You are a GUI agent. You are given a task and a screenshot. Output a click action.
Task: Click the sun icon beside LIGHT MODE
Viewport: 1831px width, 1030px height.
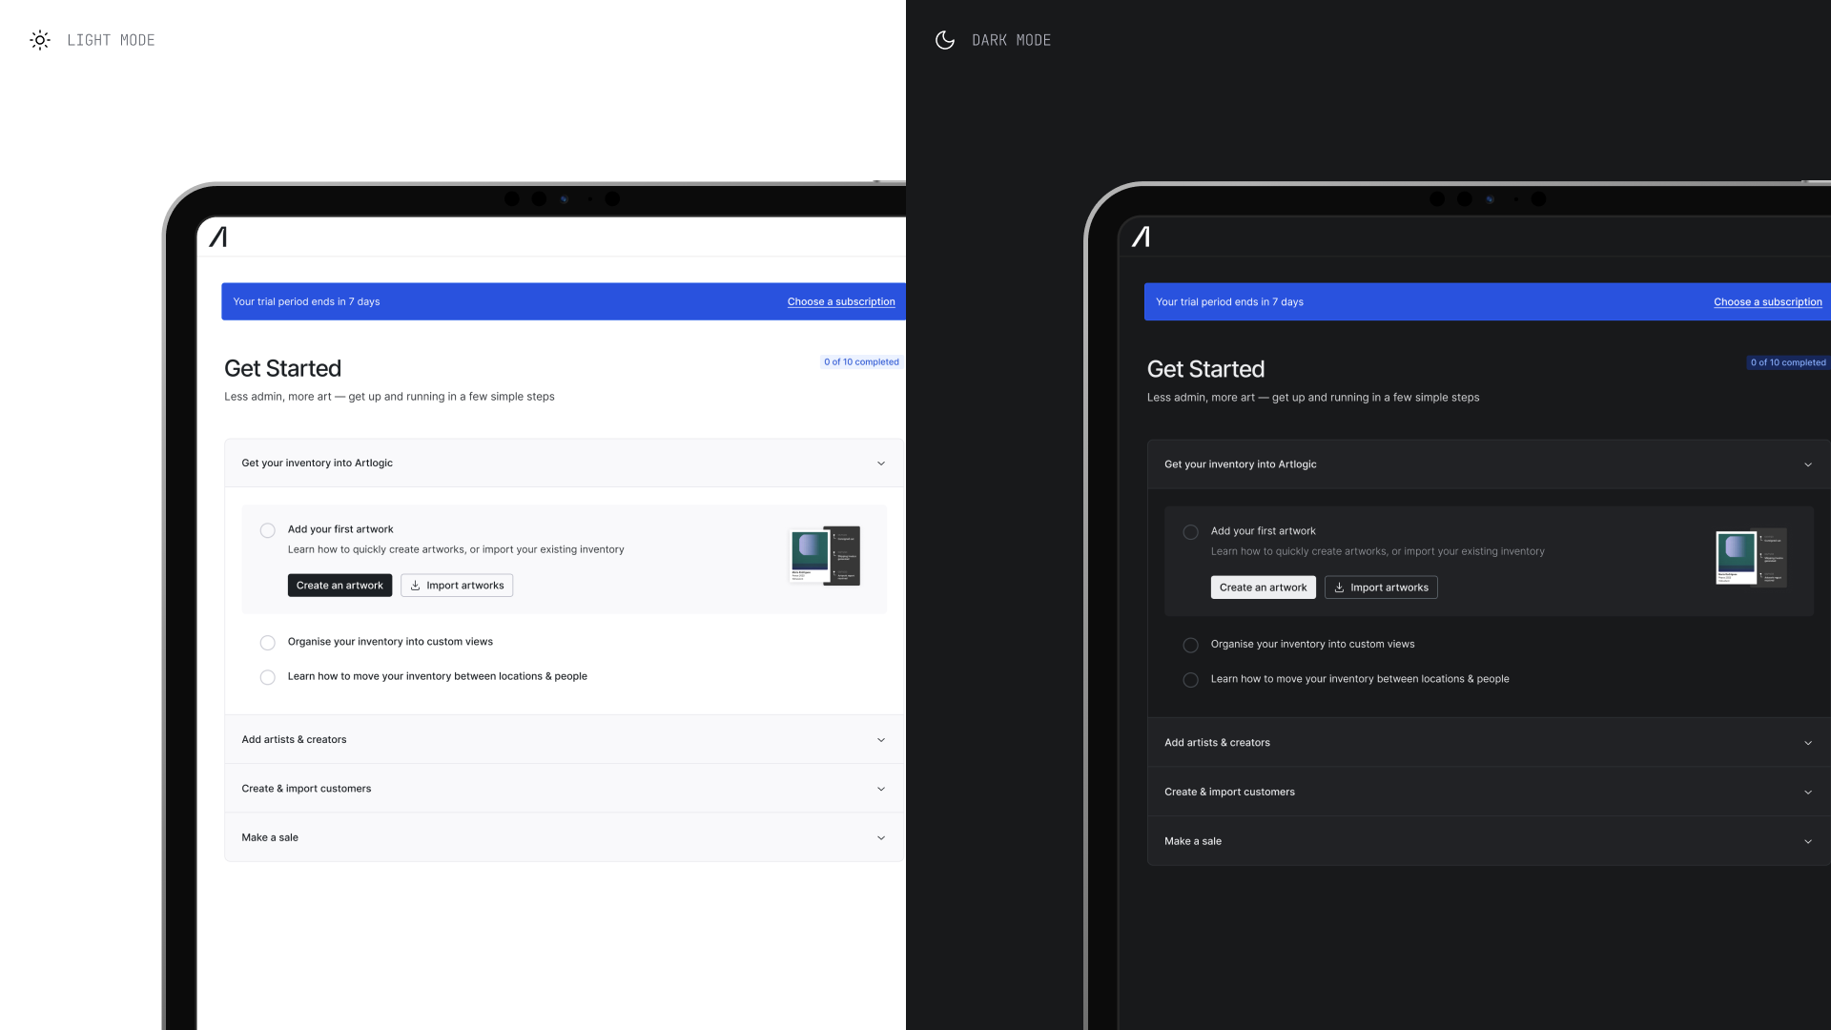[x=40, y=40]
